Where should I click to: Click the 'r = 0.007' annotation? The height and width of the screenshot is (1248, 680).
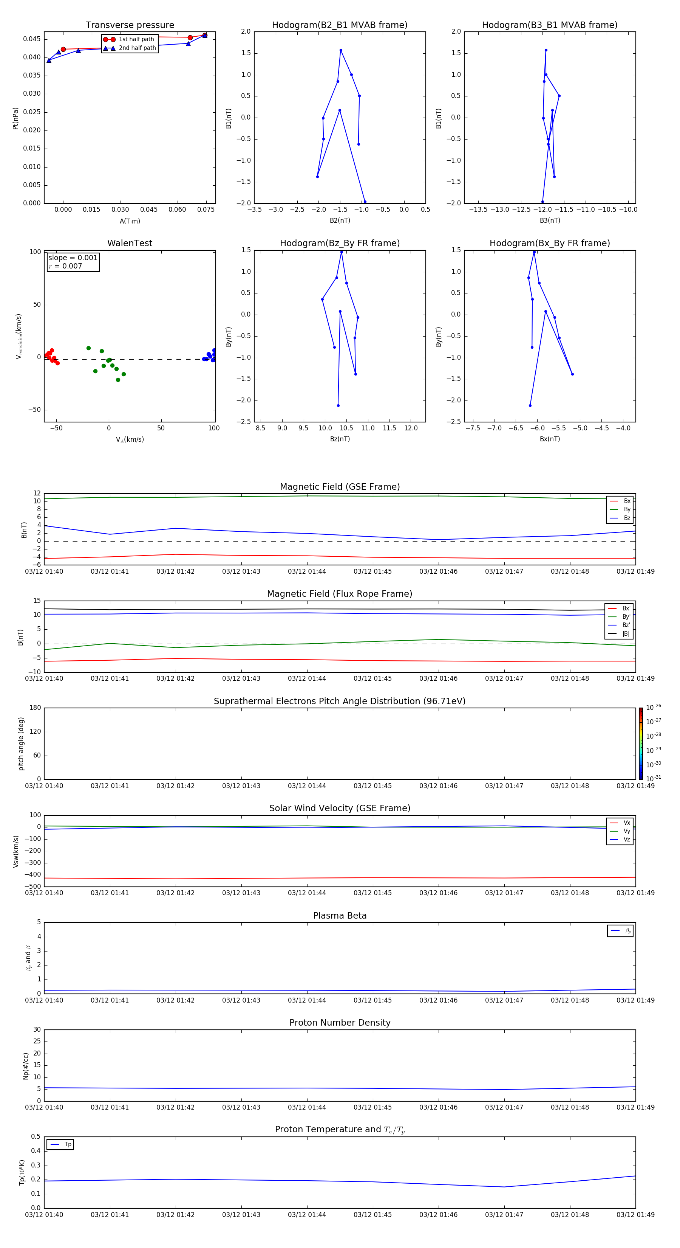pyautogui.click(x=65, y=266)
